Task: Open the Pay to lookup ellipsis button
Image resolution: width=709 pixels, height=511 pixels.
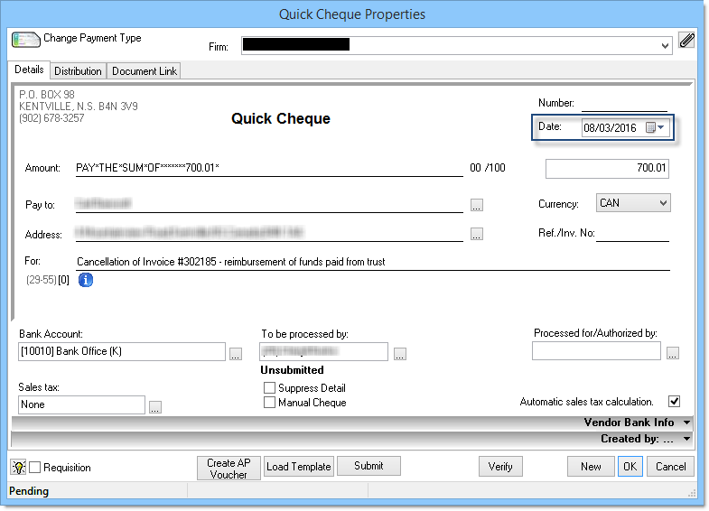Action: [x=477, y=205]
